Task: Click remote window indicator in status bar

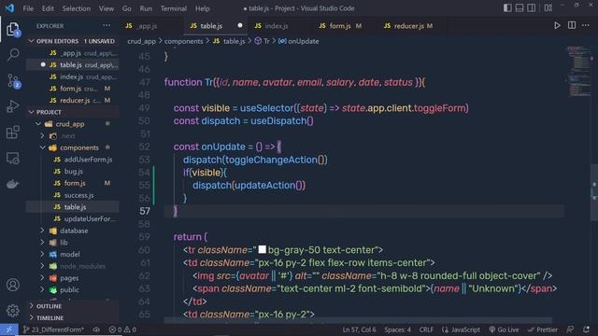Action: (8, 329)
